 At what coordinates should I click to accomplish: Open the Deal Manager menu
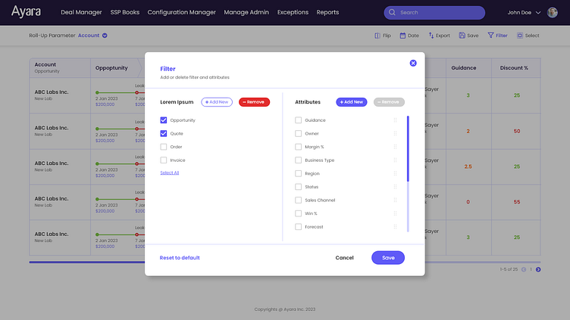[x=81, y=13]
